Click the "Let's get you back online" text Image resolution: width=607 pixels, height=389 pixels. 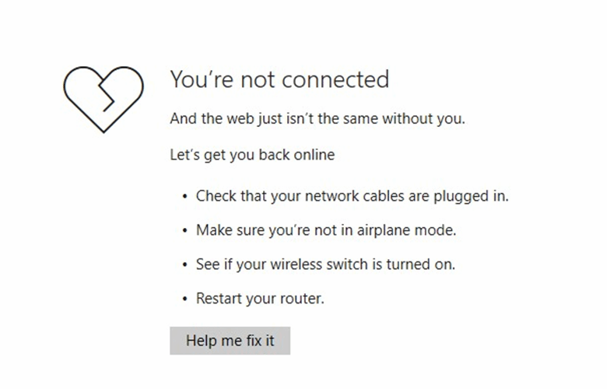(x=252, y=155)
